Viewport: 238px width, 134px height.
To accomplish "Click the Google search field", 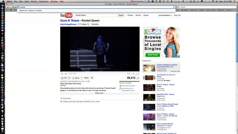I will pos(207,7).
